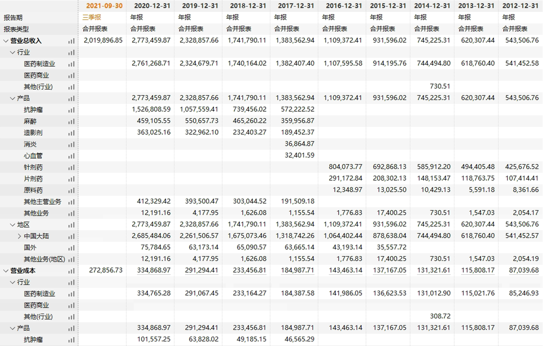Click the 其他主营业务 value 412,329.42
The height and width of the screenshot is (346, 543).
coord(154,202)
